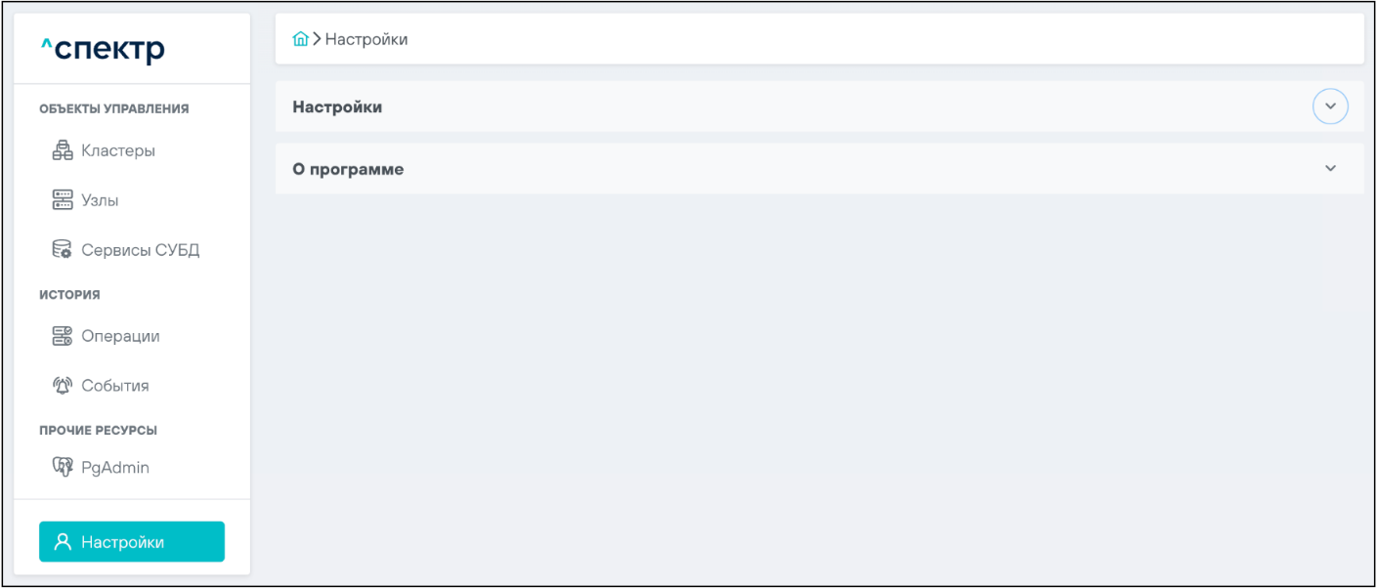Viewport: 1377px width, 588px height.
Task: Open the PgAdmin resource link
Action: point(115,468)
